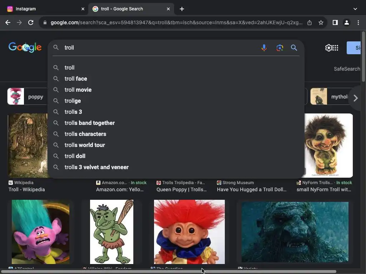Open 'small NyForm Troll' result link
Image resolution: width=366 pixels, height=274 pixels.
click(324, 189)
